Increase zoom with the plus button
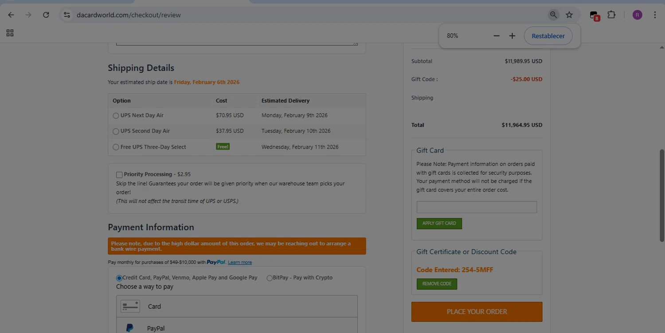This screenshot has width=665, height=333. tap(512, 36)
